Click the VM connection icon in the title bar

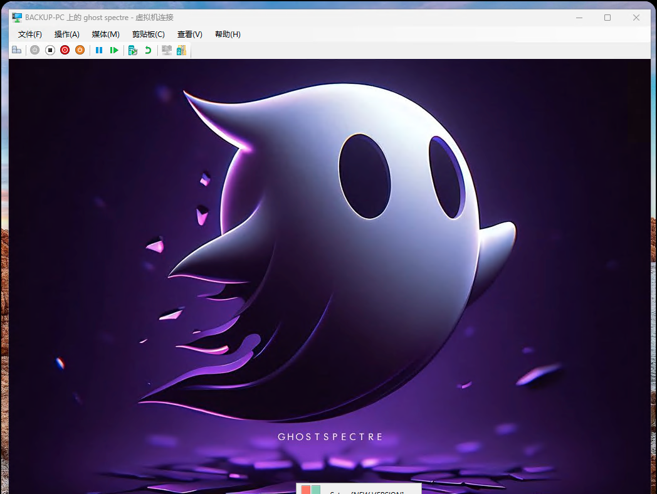pyautogui.click(x=16, y=17)
